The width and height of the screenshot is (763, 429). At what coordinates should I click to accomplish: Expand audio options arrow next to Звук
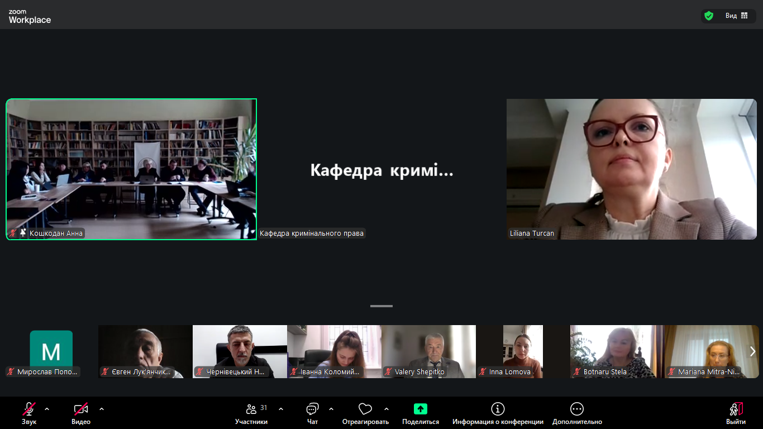(47, 409)
